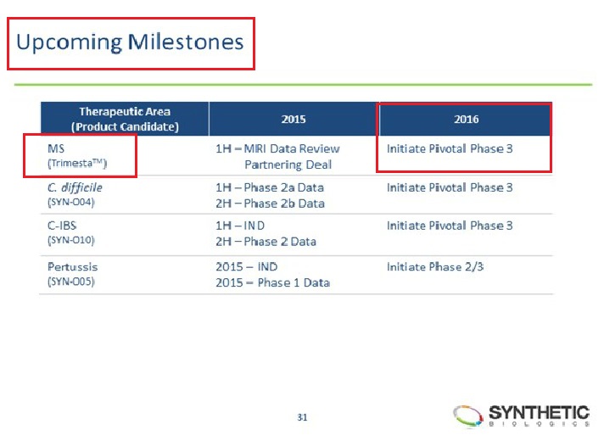Click the SYNTHETIC company name text
This screenshot has height=441, width=604.
[x=539, y=412]
